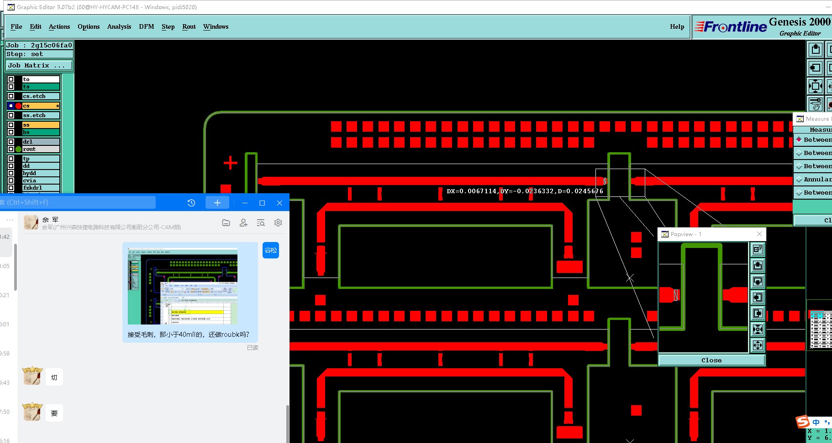Viewport: 832px width, 443px height.
Task: Select layer name cvia in layer list
Action: (41, 180)
